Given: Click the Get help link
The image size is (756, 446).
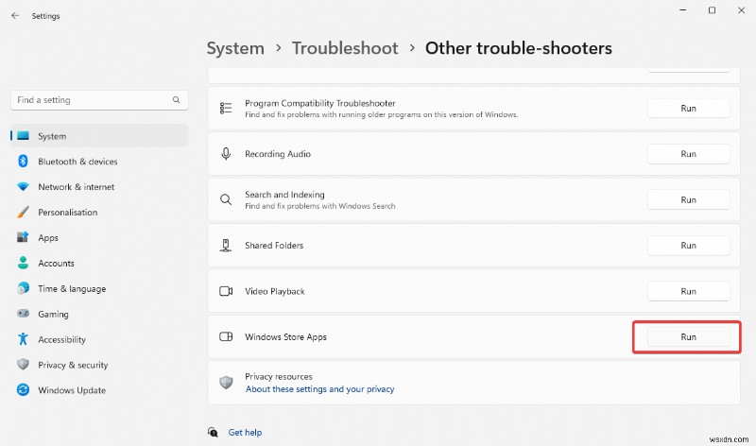Looking at the screenshot, I should 245,433.
